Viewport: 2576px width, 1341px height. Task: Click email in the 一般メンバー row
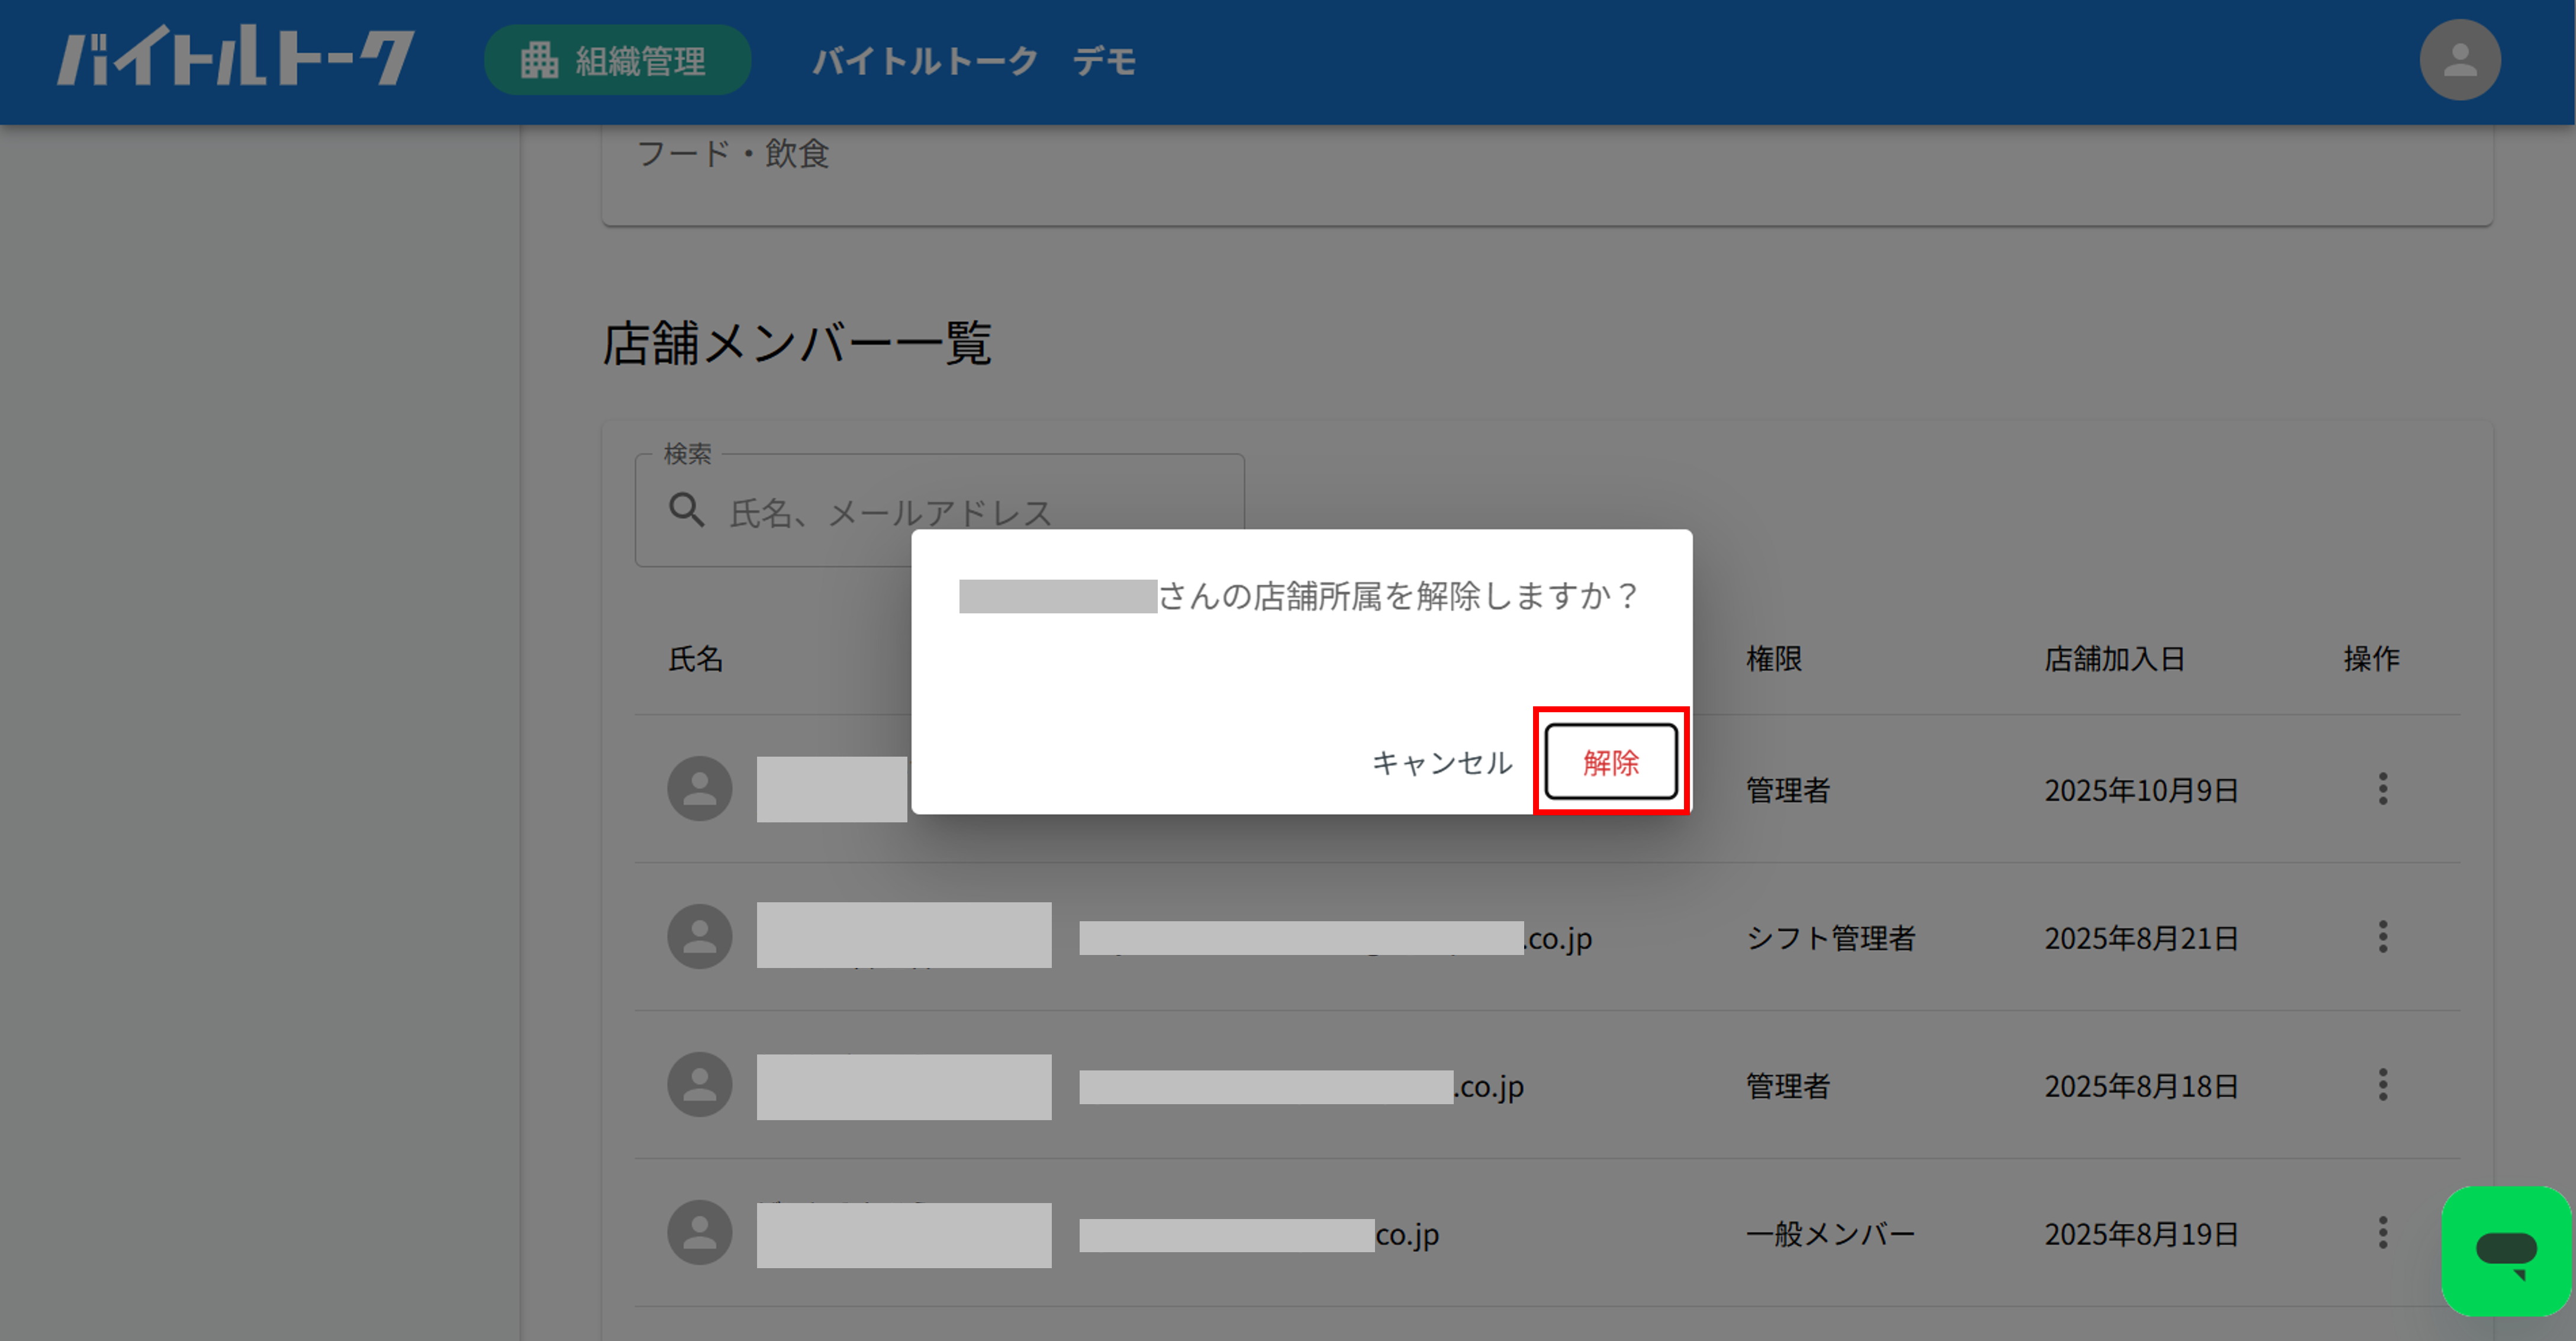[x=1259, y=1234]
